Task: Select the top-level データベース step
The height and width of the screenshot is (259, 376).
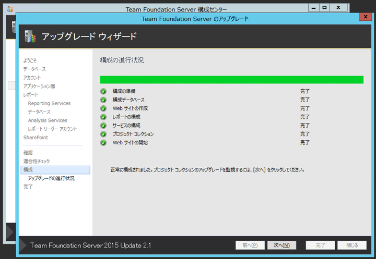Action: 34,69
